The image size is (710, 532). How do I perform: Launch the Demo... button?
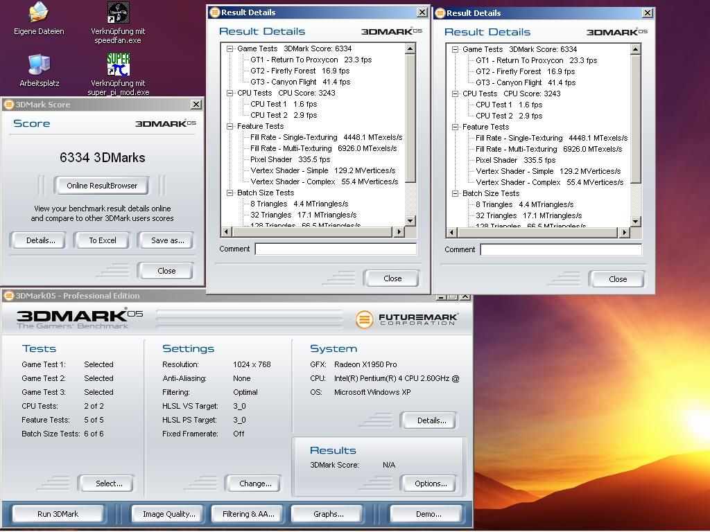coord(427,514)
